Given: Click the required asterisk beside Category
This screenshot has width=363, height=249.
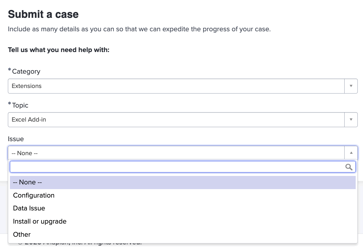Looking at the screenshot, I should (x=10, y=70).
